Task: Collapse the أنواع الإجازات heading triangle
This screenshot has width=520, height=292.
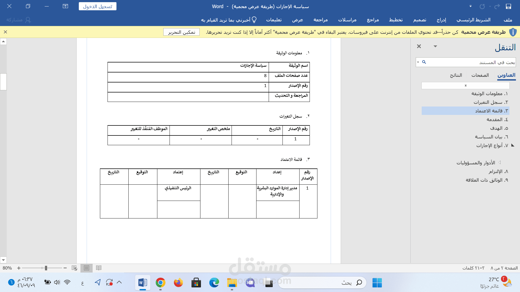Action: [513, 145]
